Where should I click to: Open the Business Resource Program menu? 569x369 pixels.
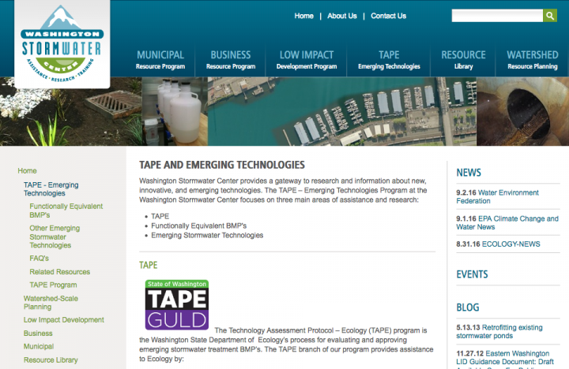(230, 60)
